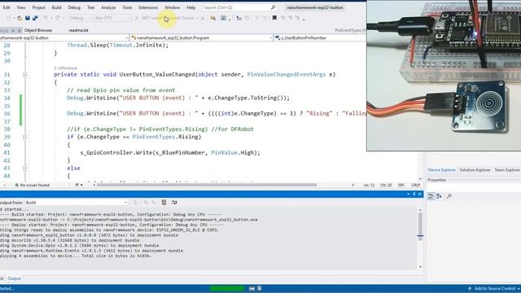The image size is (521, 293).
Task: Click the Redo toolbar icon
Action: point(58,18)
